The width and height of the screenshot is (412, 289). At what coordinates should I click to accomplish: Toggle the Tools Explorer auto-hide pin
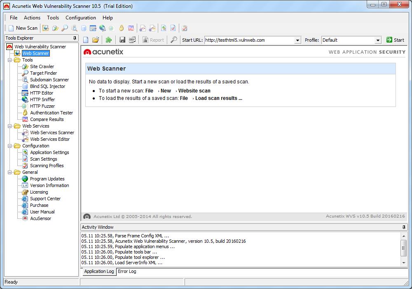click(75, 38)
